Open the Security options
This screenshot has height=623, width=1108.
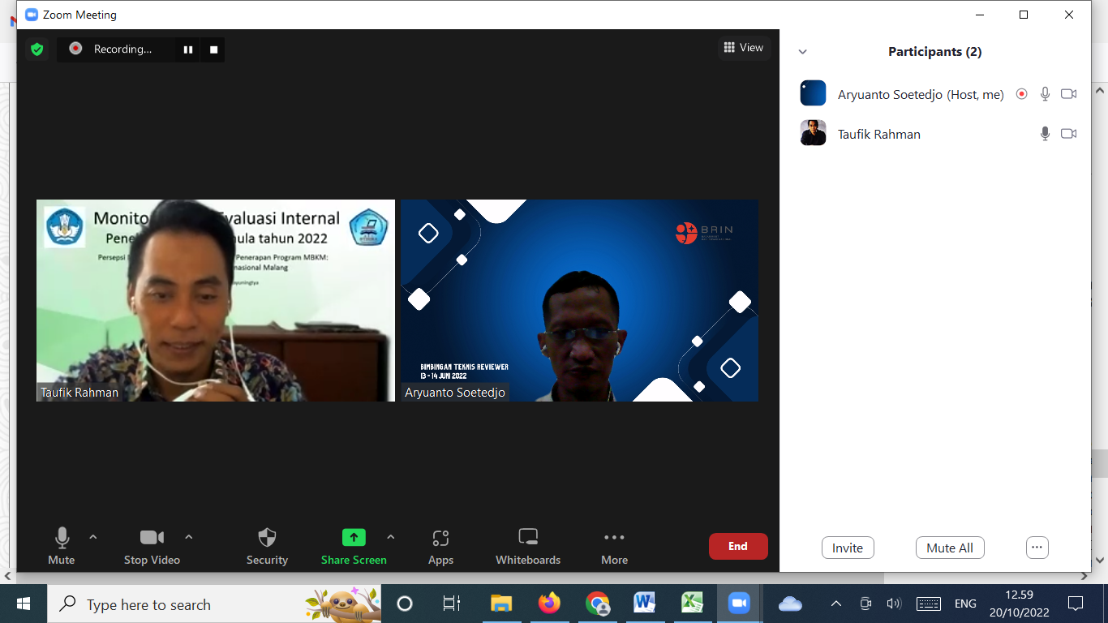267,546
